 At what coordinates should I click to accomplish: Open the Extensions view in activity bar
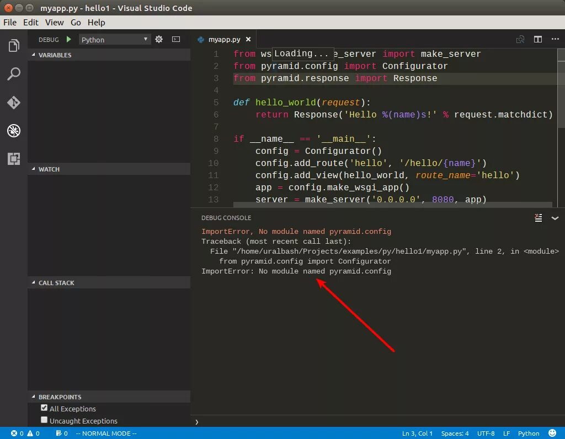pos(14,159)
